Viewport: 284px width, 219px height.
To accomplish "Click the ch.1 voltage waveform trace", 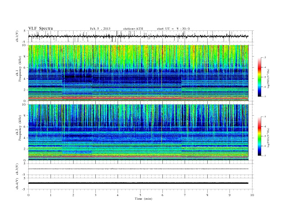I will coord(138,36).
